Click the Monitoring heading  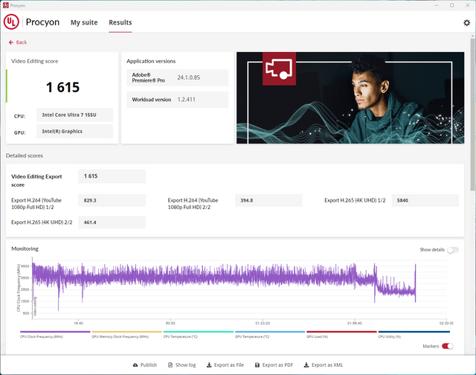[x=25, y=249]
